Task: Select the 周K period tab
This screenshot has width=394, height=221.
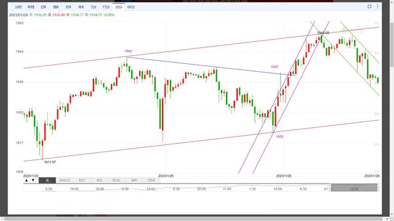Action: coord(56,7)
